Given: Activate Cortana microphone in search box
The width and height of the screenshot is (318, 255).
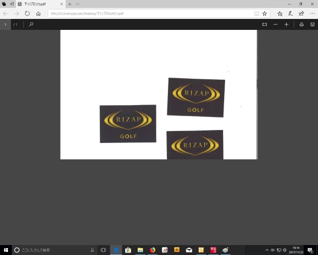Looking at the screenshot, I should point(92,250).
